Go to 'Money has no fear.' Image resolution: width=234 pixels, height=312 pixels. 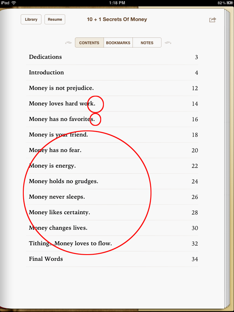pyautogui.click(x=112, y=150)
